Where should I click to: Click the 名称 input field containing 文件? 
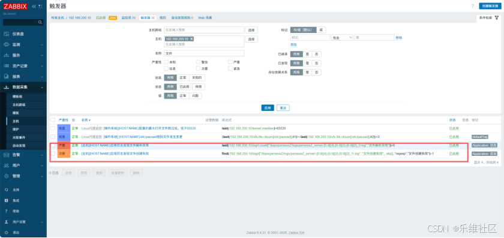[x=204, y=53]
